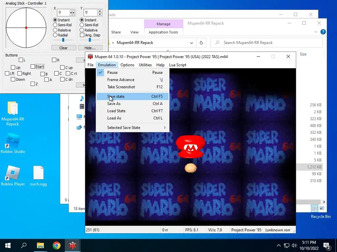Screen dimensions: 337x252
Task: Select Instant radio for X axis
Action: (55, 20)
